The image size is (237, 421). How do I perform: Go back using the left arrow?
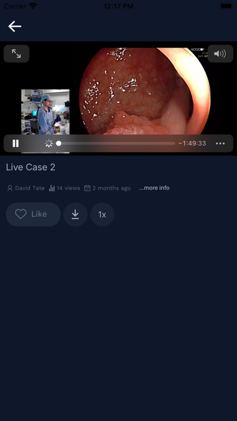[15, 27]
